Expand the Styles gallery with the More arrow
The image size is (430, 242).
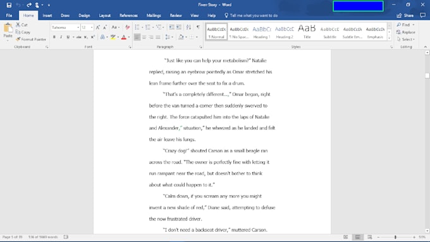[389, 39]
